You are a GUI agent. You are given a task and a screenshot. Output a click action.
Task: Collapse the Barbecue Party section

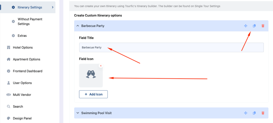coord(78,26)
